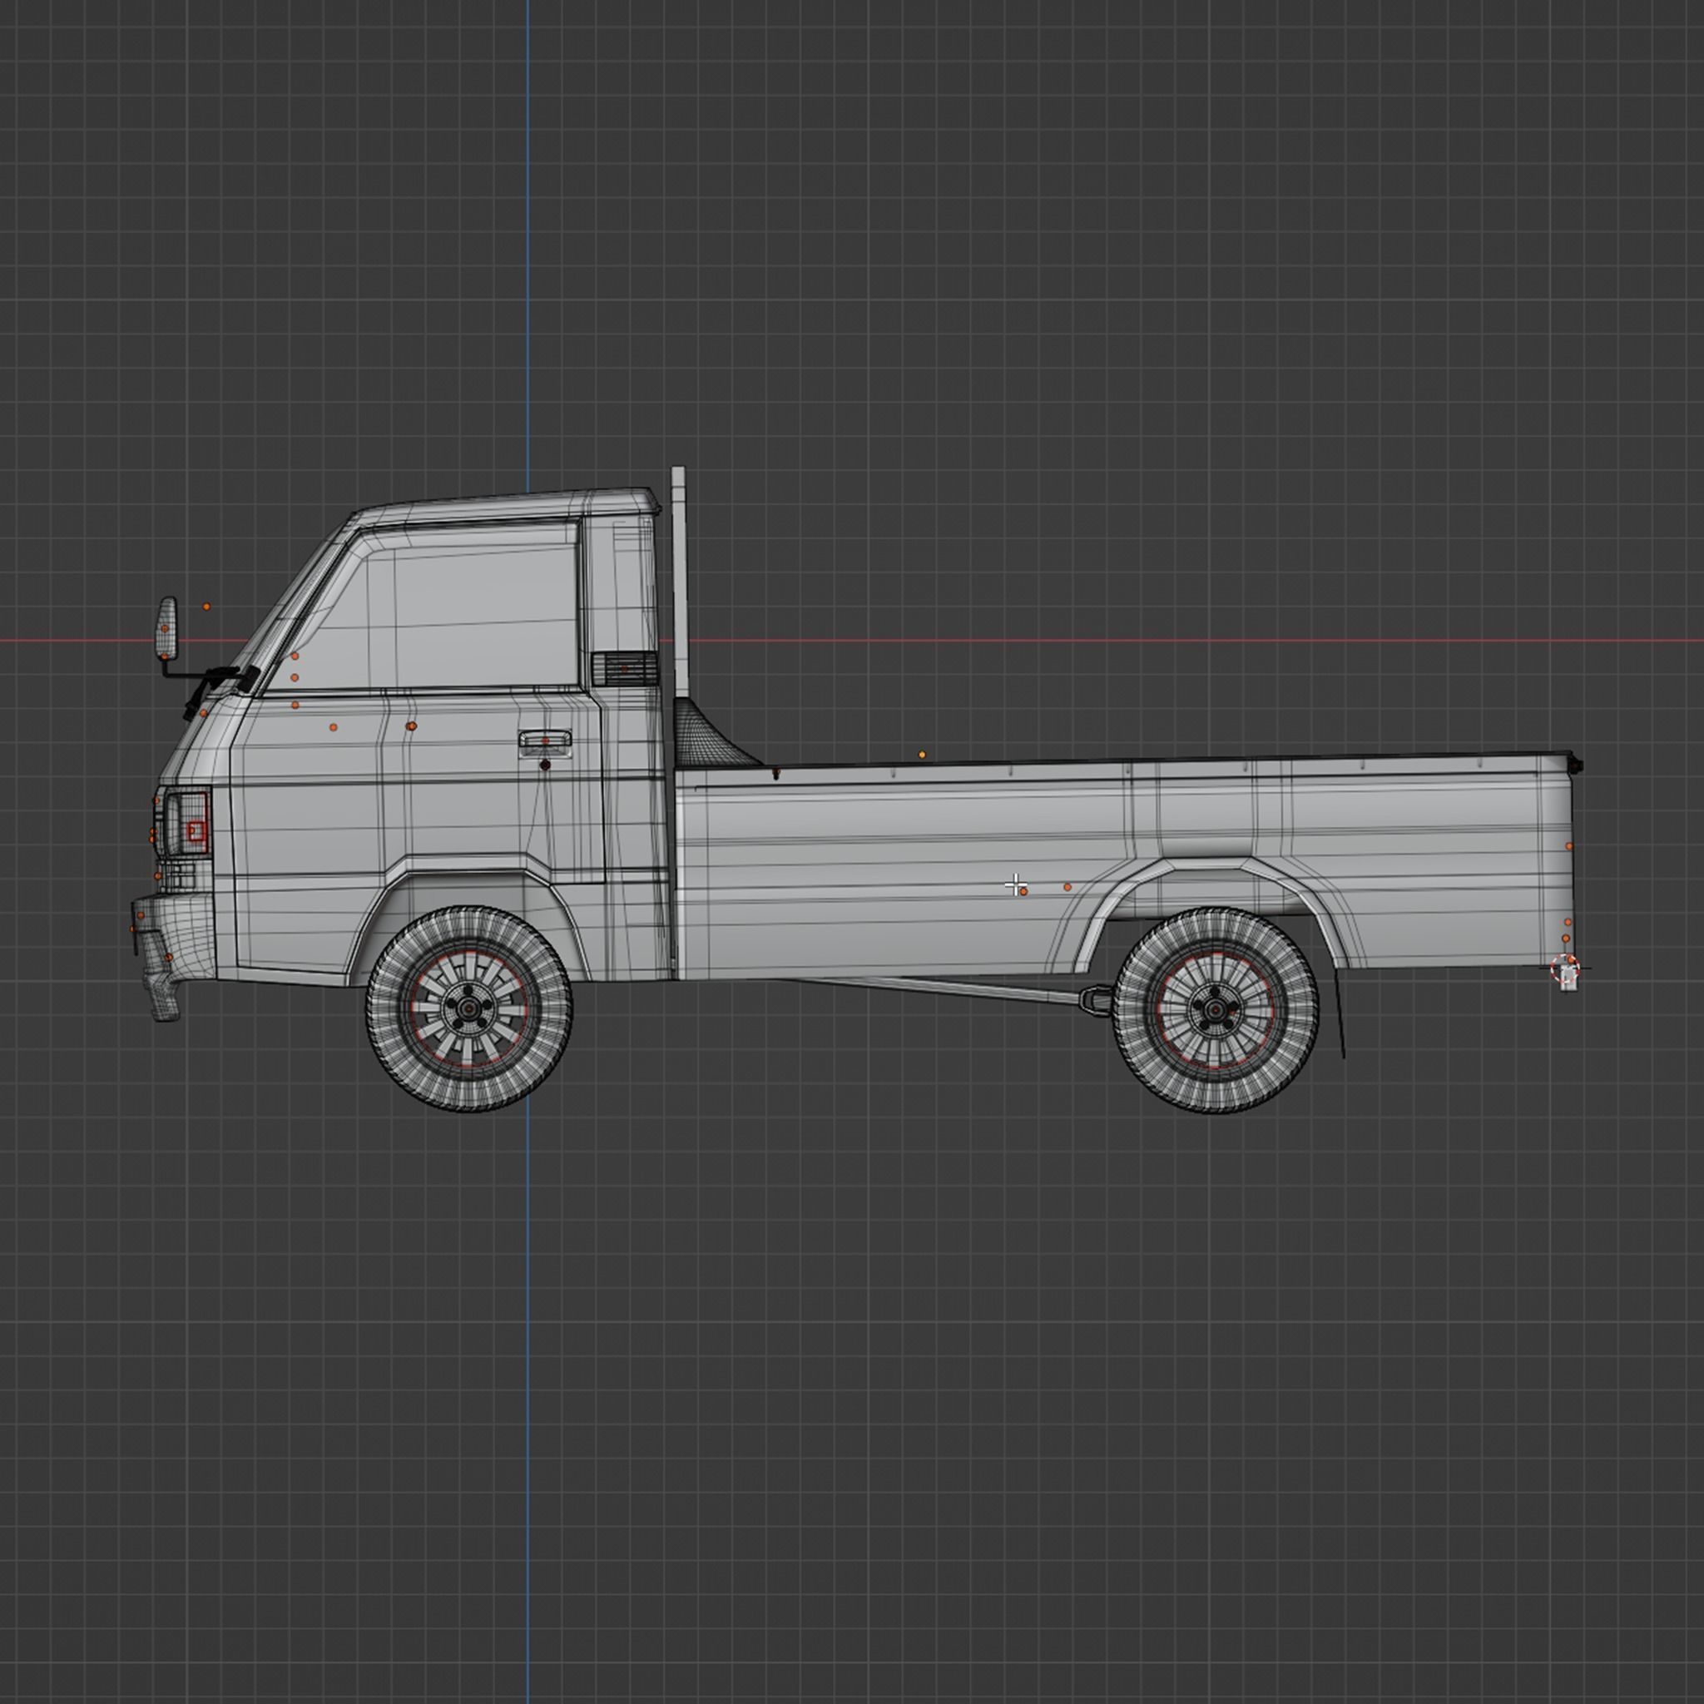
Task: Click the vertical pole behind the cab
Action: [679, 582]
